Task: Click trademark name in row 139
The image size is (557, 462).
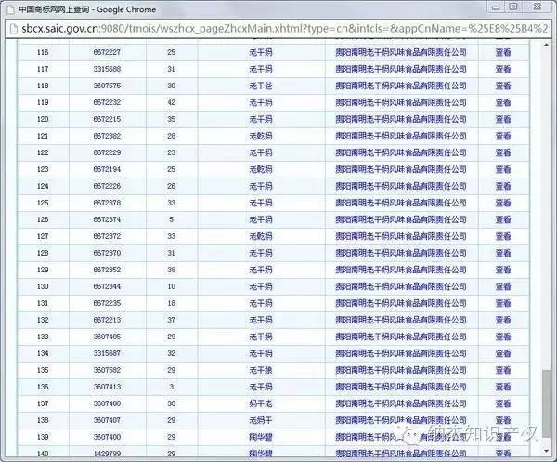Action: coord(261,437)
